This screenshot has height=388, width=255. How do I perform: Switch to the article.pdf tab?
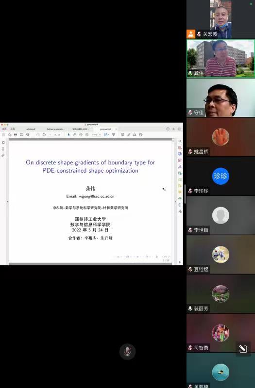(31, 129)
